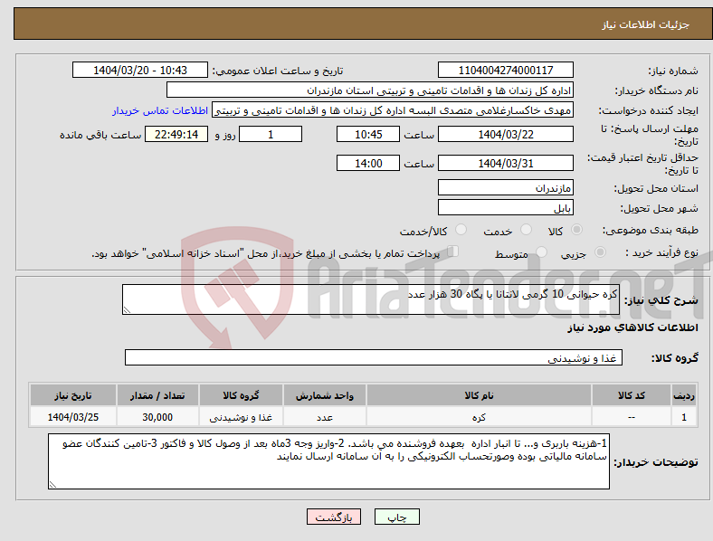Click the توضیحات خریدار notes textarea

[x=328, y=461]
